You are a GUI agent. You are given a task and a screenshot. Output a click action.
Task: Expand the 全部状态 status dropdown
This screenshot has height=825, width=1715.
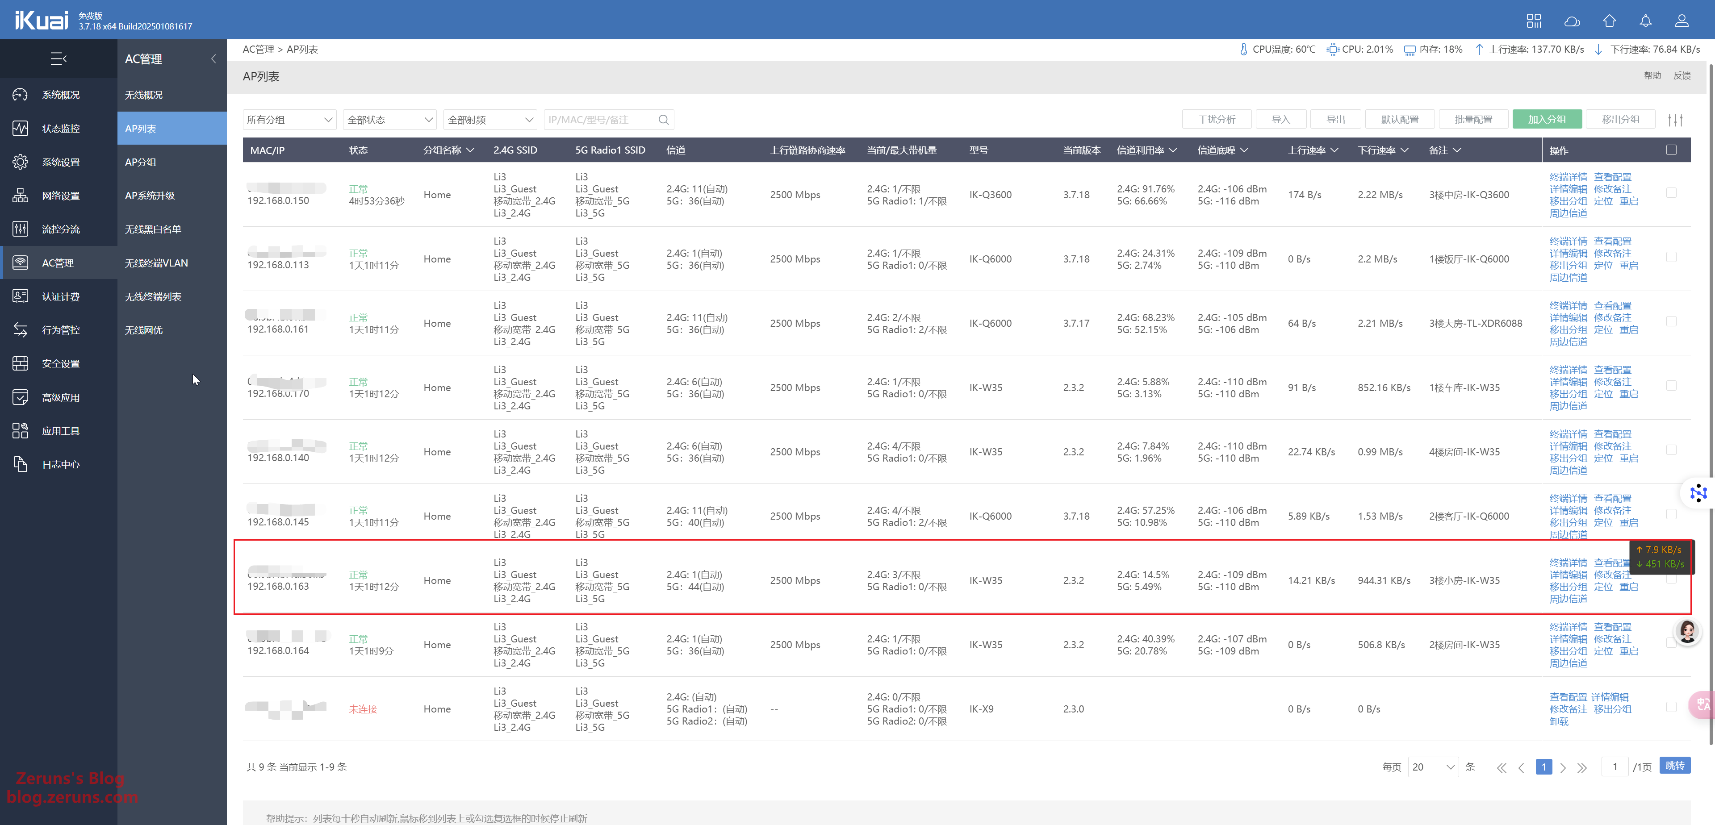coord(389,120)
